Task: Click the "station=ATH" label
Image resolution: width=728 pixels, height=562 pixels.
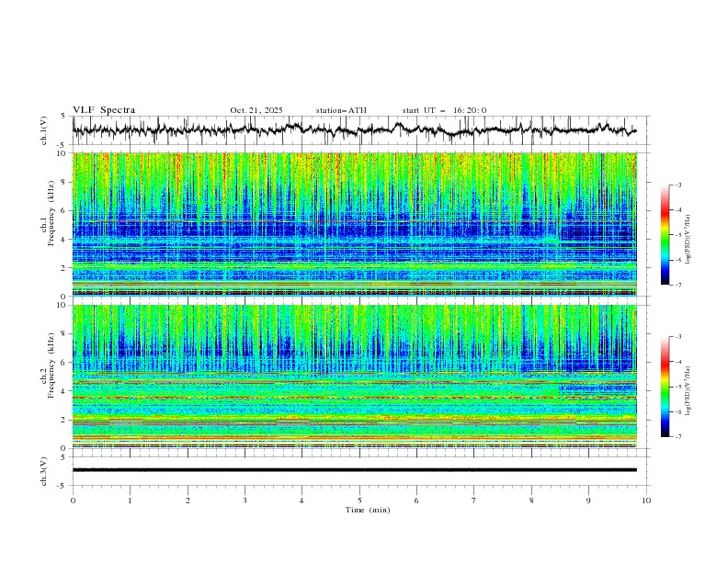Action: [x=341, y=110]
